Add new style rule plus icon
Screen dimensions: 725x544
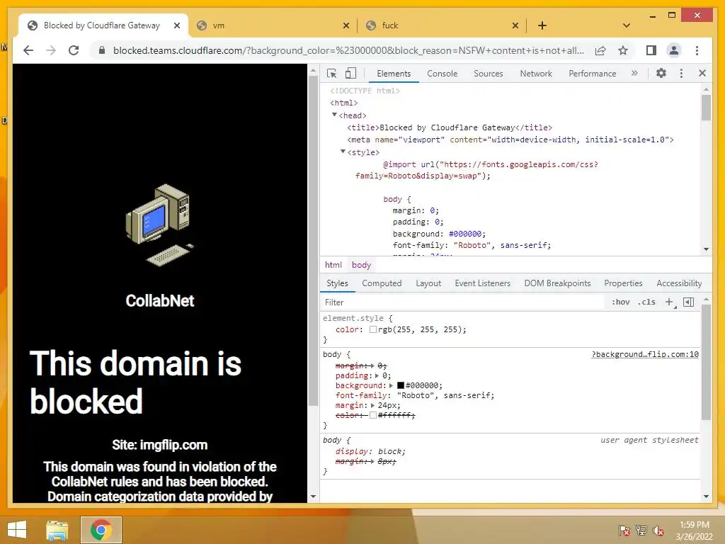(669, 302)
